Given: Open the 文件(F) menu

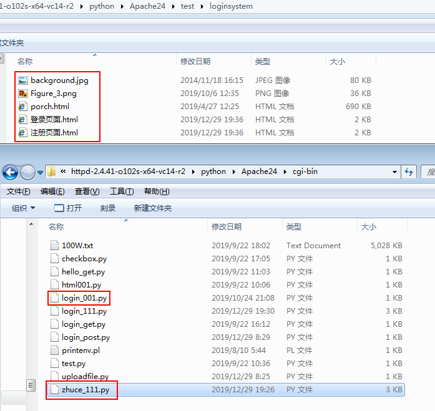Looking at the screenshot, I should (18, 191).
